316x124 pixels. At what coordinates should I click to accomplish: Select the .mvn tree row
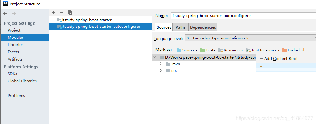pos(204,64)
